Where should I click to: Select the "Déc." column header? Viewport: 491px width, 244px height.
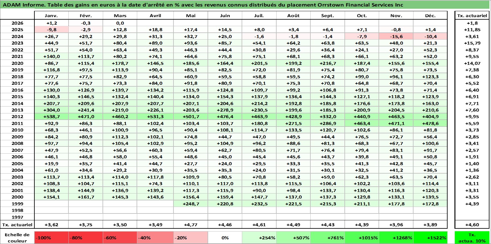[430, 16]
